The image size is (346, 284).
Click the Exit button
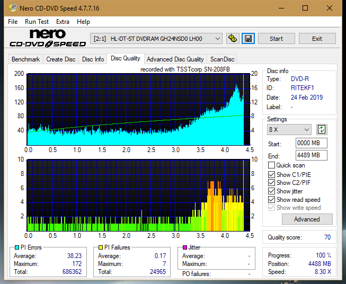coord(317,39)
